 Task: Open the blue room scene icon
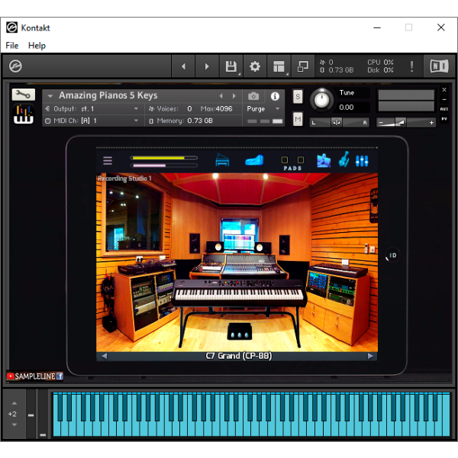[324, 160]
